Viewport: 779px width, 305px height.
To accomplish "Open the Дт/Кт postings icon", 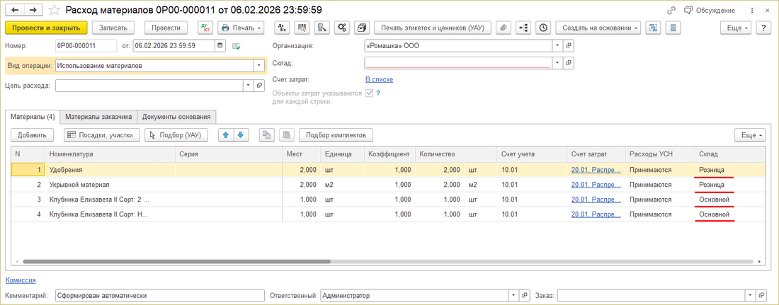I will 205,28.
